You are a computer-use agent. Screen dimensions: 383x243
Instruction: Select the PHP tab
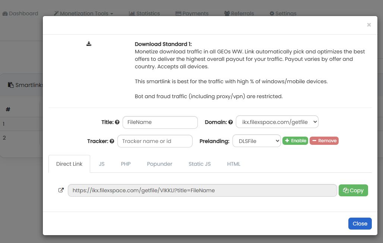pyautogui.click(x=126, y=164)
